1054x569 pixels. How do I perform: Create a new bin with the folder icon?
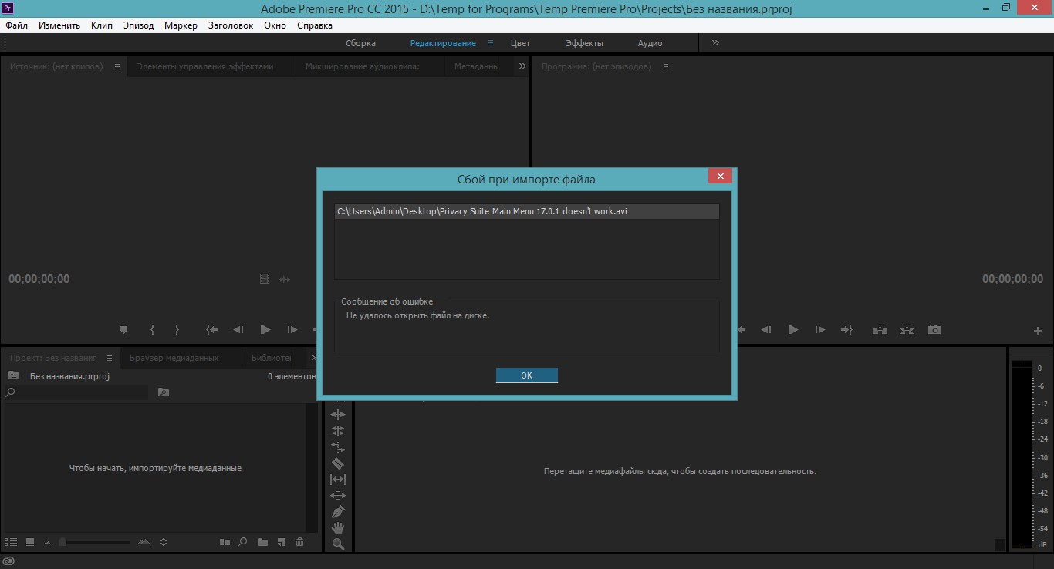click(263, 542)
